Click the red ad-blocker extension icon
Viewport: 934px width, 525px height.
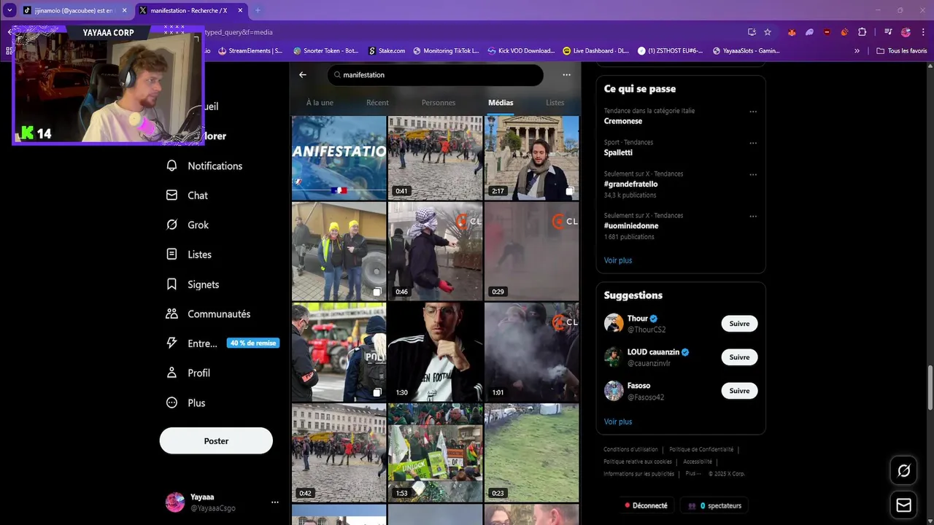827,32
